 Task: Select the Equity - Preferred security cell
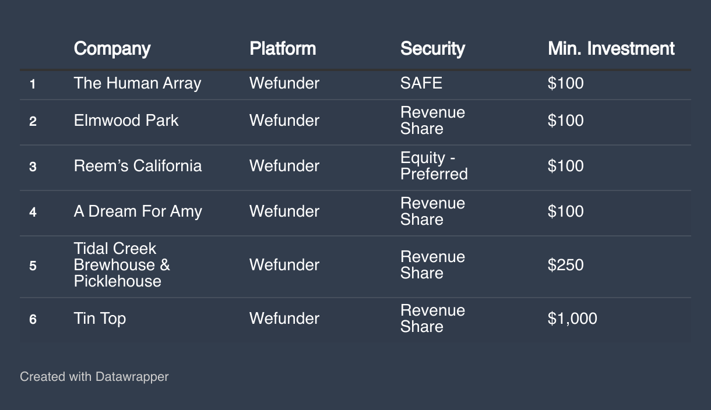pos(434,166)
